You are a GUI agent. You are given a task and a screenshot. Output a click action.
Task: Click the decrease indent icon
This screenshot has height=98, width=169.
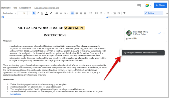coord(114,13)
